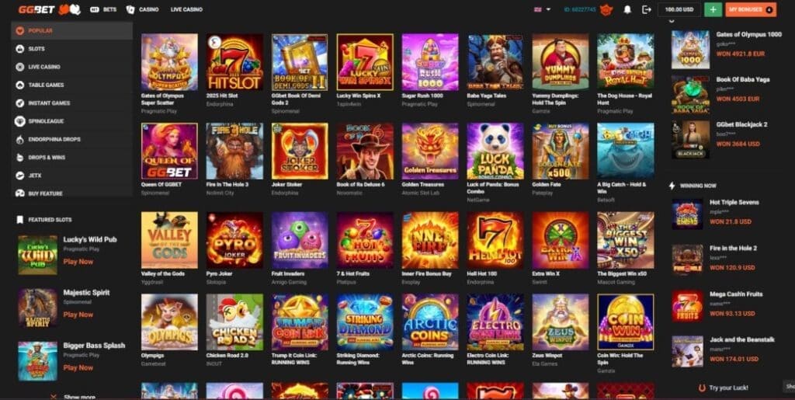The width and height of the screenshot is (795, 400).
Task: Click the Slots sidebar icon
Action: 19,49
